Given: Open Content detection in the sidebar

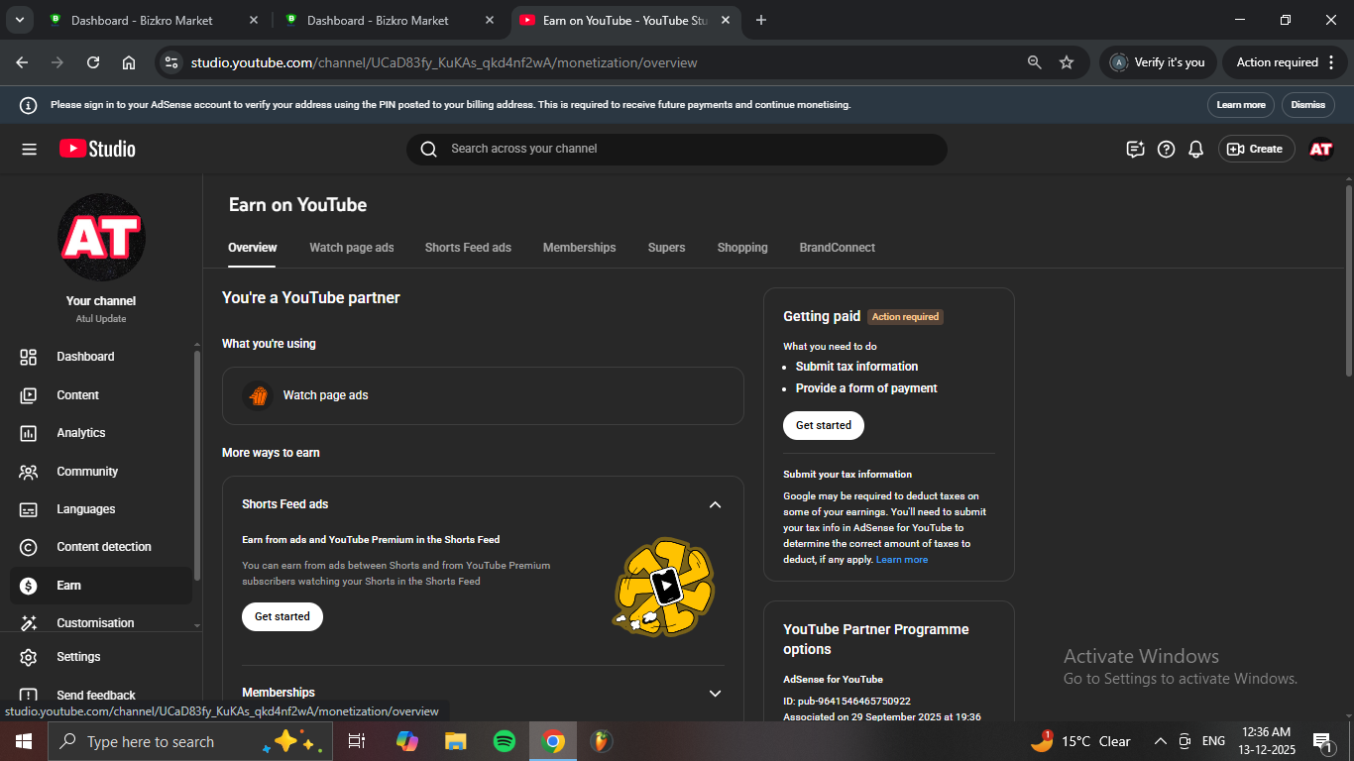Looking at the screenshot, I should point(103,547).
